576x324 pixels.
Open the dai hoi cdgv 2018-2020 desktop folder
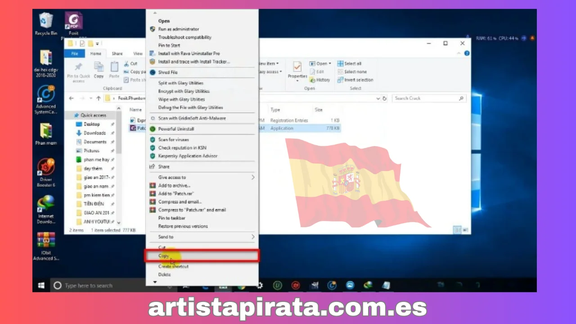[46, 63]
